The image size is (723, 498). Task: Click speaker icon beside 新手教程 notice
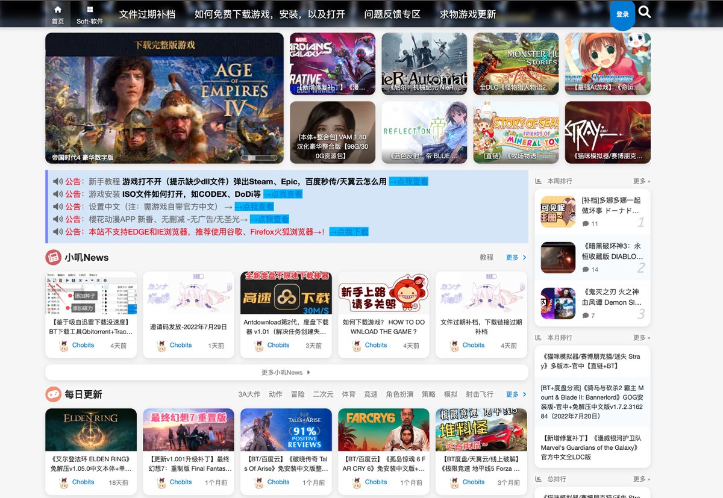point(58,181)
